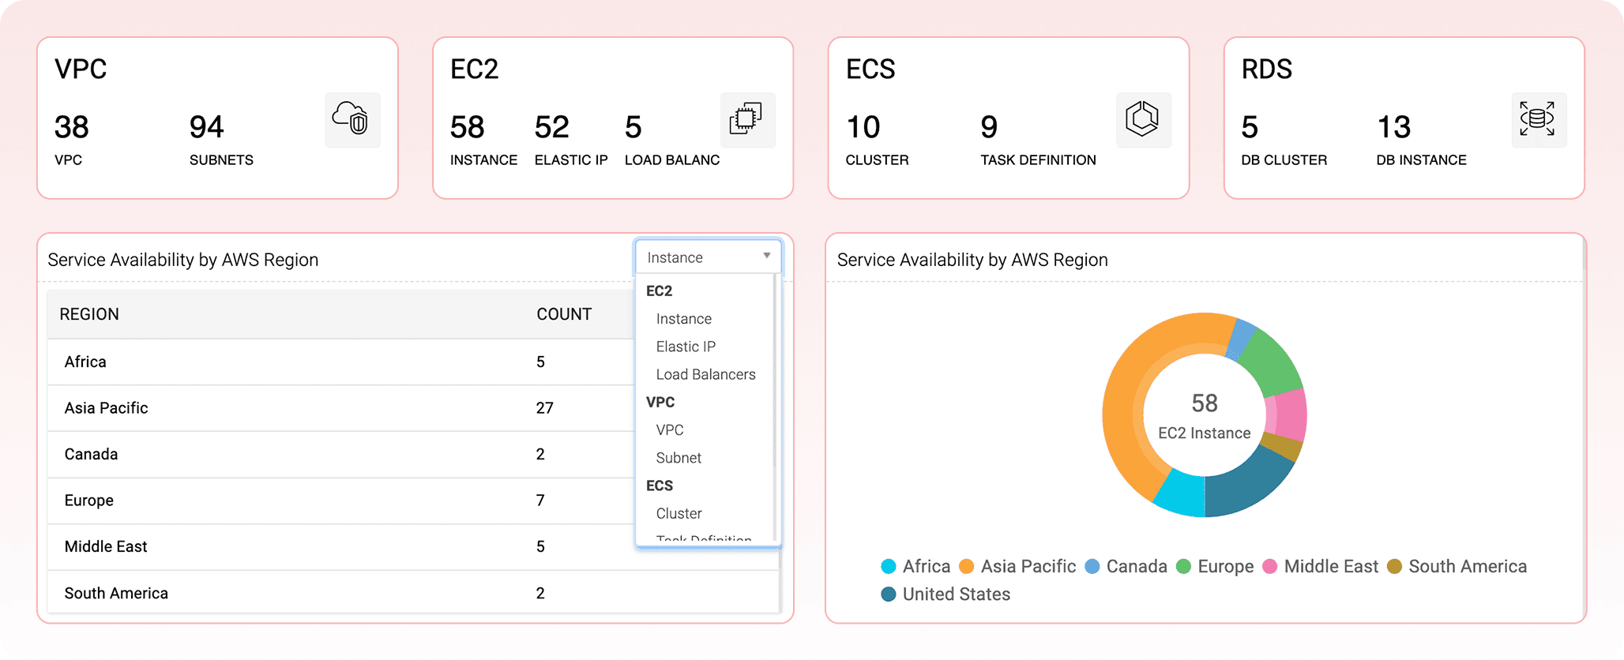1624x660 pixels.
Task: Click the EC2 chip icon
Action: click(747, 120)
